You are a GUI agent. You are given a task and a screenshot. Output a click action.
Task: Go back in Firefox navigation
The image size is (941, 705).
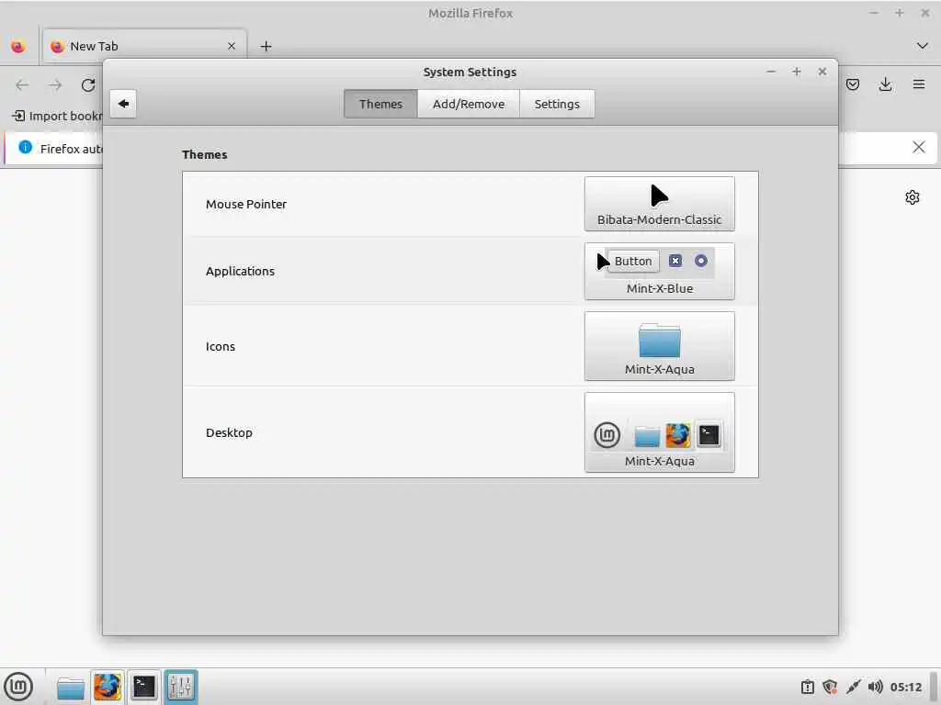tap(22, 85)
